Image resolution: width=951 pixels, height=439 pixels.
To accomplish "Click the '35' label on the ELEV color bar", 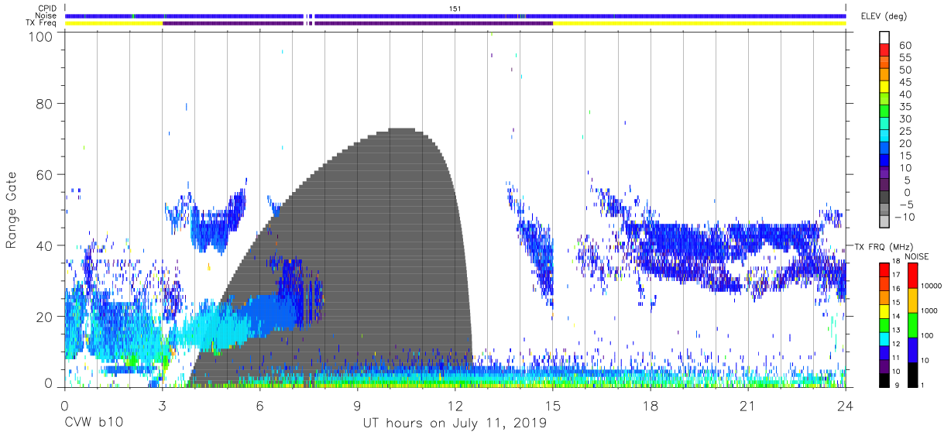I will click(905, 107).
